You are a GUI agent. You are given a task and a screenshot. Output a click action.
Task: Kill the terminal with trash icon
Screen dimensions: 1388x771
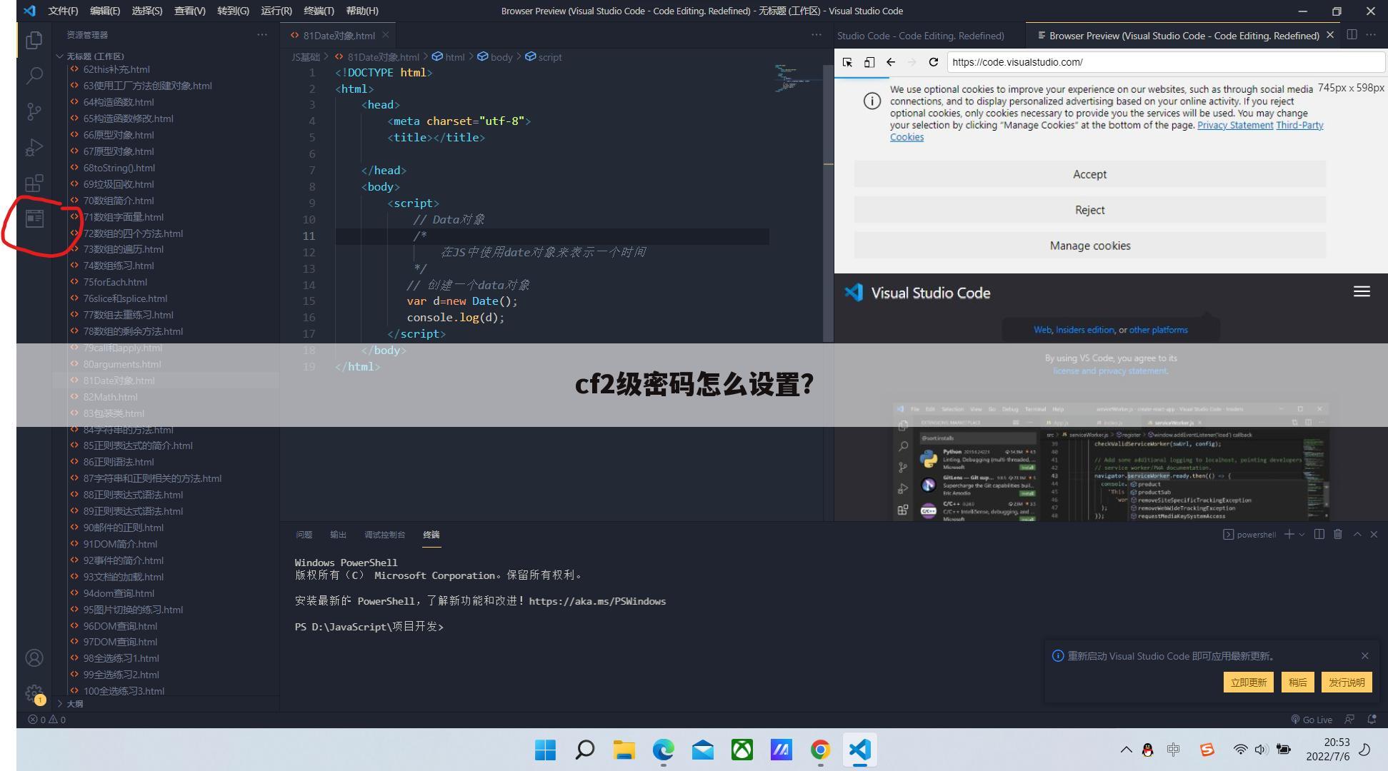1338,534
